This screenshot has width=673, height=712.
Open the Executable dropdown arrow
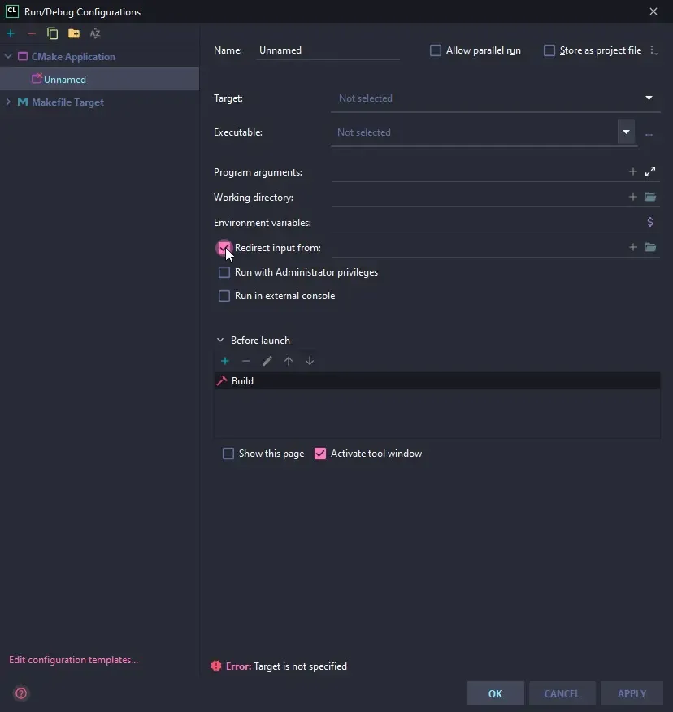pos(626,132)
